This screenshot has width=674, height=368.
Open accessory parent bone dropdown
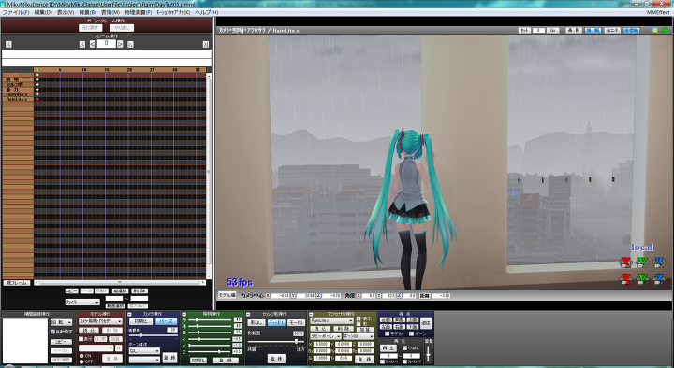pyautogui.click(x=359, y=336)
